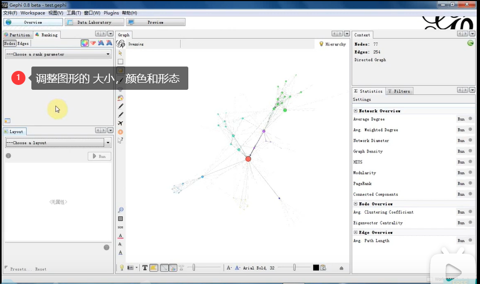480x284 pixels.
Task: Select the shortest path airplane tool
Action: click(120, 123)
